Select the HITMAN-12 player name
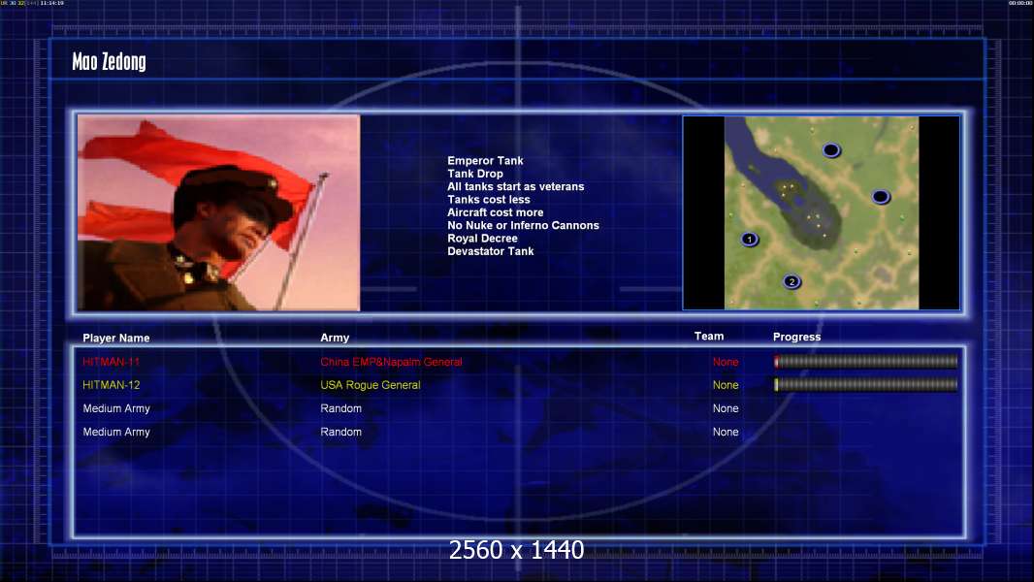1034x582 pixels. pyautogui.click(x=112, y=385)
